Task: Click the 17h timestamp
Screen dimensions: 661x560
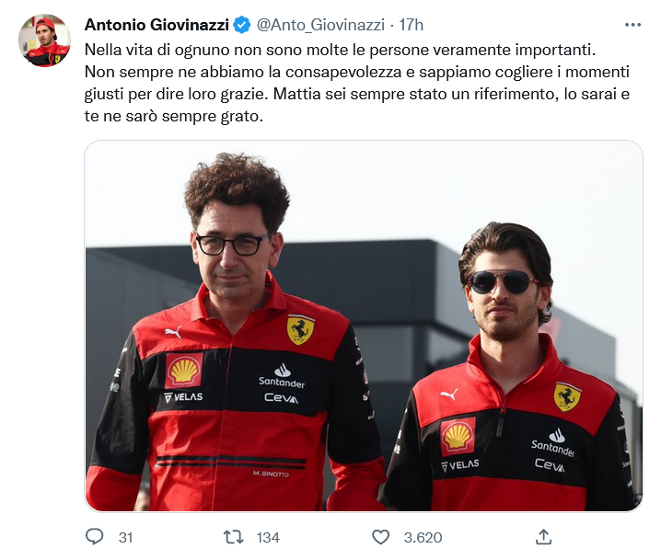Action: [411, 25]
